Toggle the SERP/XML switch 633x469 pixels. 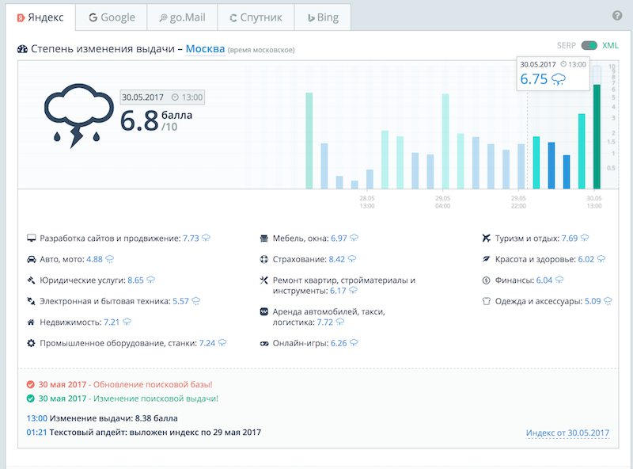click(589, 46)
